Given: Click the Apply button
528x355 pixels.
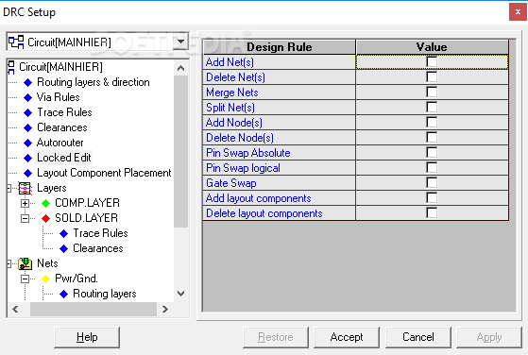Looking at the screenshot, I should click(x=489, y=337).
